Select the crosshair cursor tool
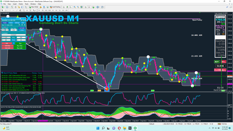The image size is (233, 131). click(x=6, y=10)
